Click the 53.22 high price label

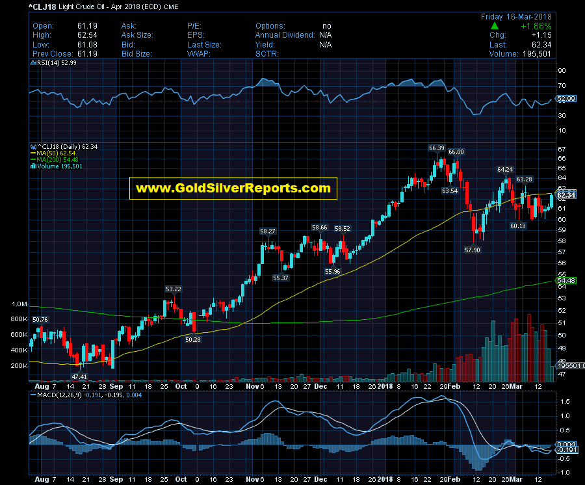pyautogui.click(x=173, y=289)
